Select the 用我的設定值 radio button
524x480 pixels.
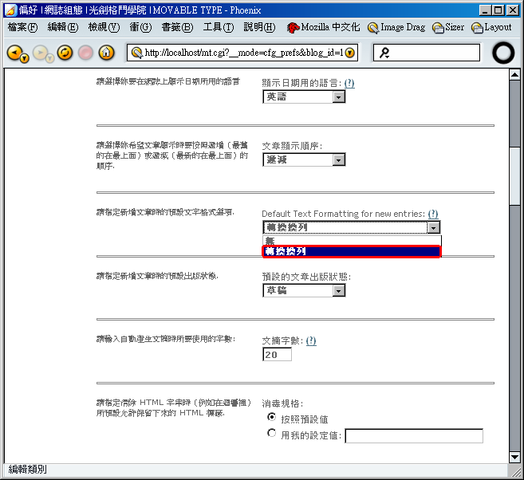click(x=272, y=433)
